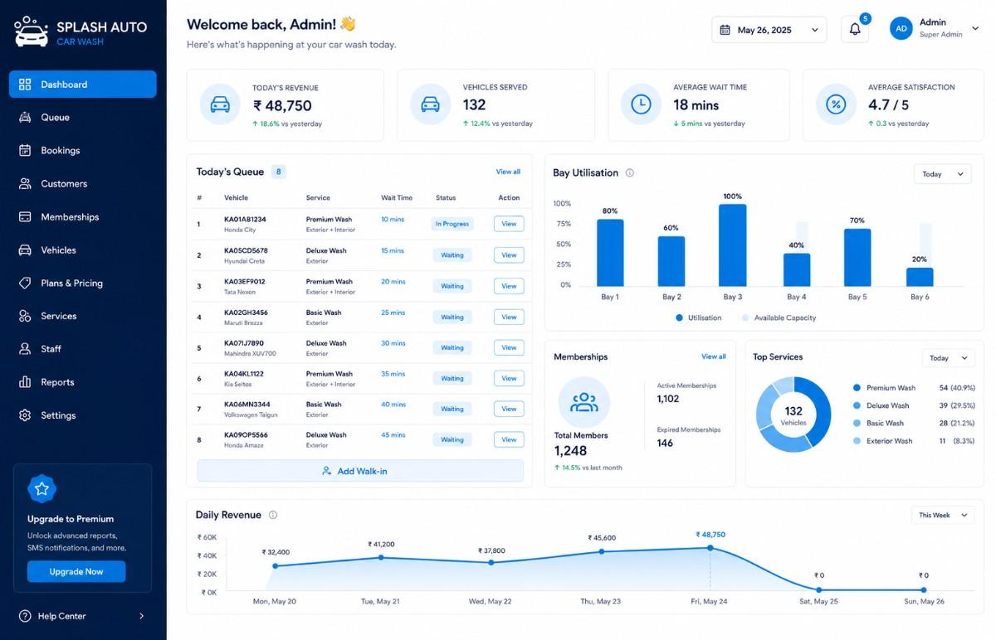996x640 pixels.
Task: Click the Plans & Pricing tag icon
Action: coord(25,284)
